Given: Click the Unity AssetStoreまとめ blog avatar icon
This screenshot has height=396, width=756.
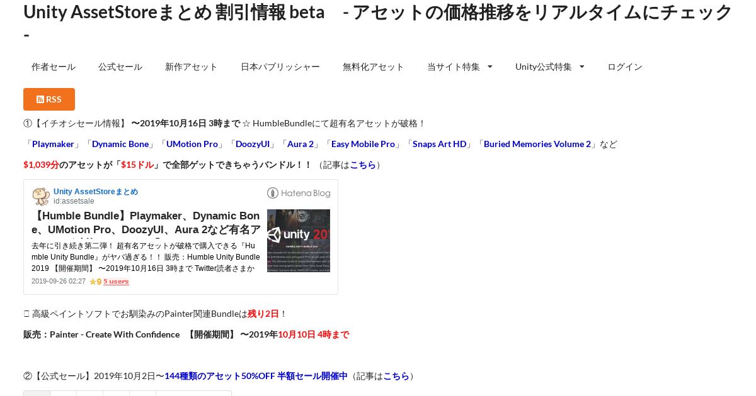Looking at the screenshot, I should (x=41, y=196).
